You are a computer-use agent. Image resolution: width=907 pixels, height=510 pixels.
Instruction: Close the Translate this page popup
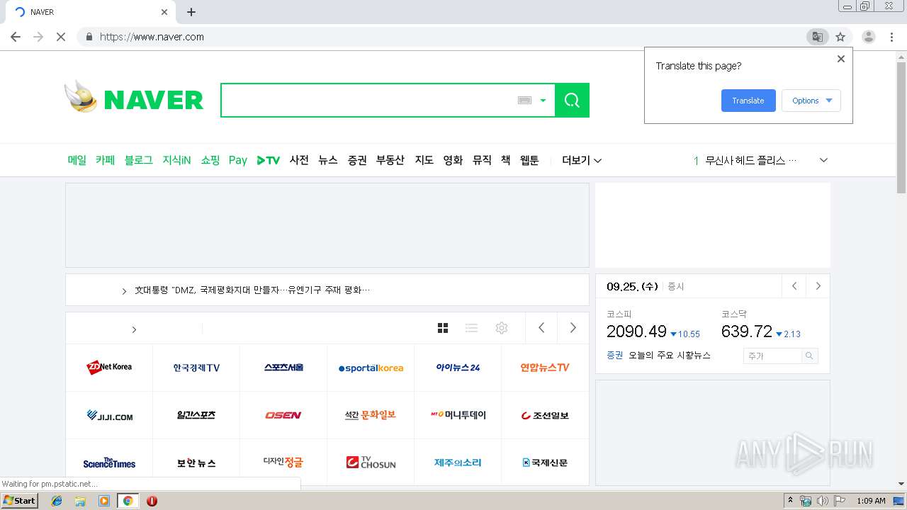(841, 59)
